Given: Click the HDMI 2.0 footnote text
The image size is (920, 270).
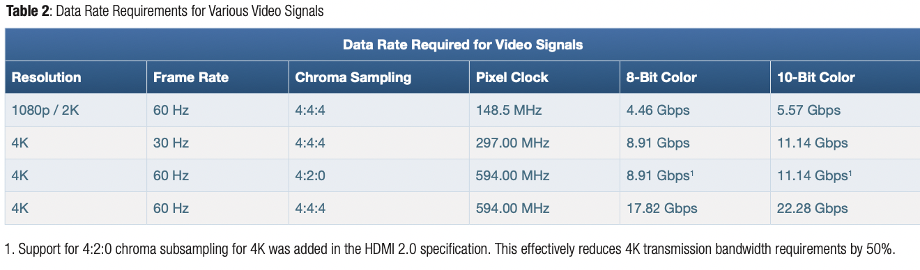Looking at the screenshot, I should (450, 248).
